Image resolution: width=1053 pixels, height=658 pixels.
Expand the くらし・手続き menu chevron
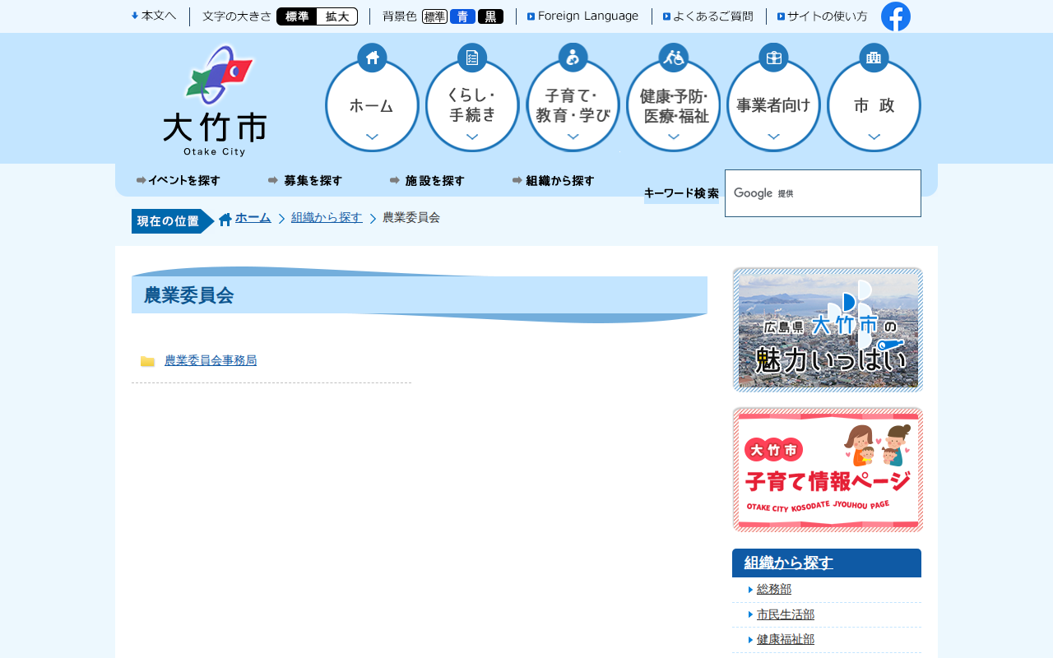pyautogui.click(x=472, y=137)
